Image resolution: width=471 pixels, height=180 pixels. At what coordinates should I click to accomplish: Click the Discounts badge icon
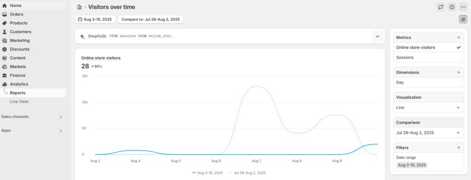tap(5, 49)
